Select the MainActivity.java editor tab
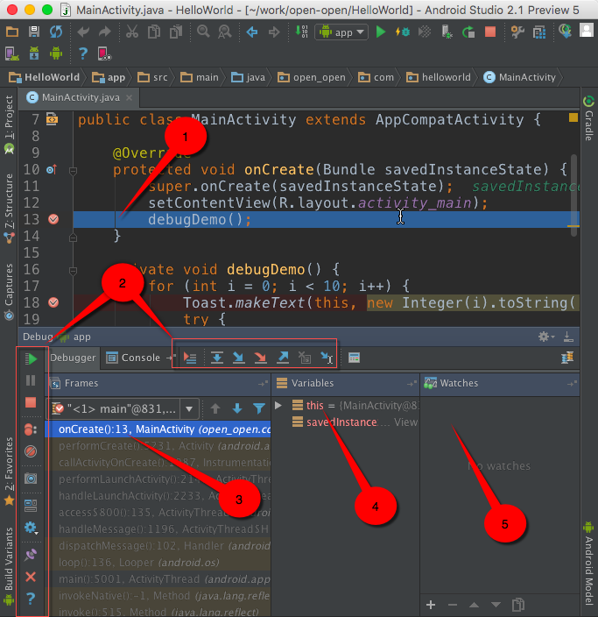 tap(79, 97)
